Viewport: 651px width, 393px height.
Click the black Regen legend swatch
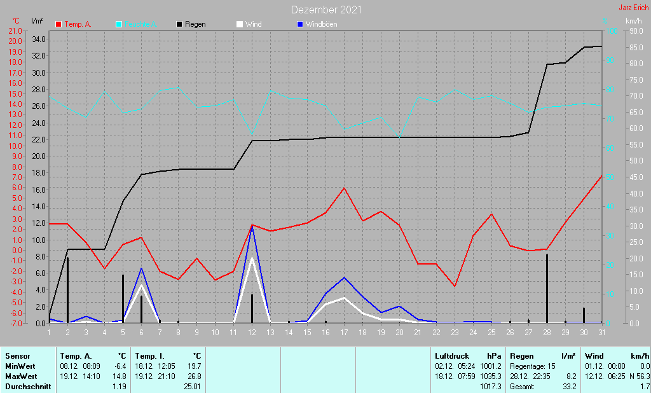[179, 24]
